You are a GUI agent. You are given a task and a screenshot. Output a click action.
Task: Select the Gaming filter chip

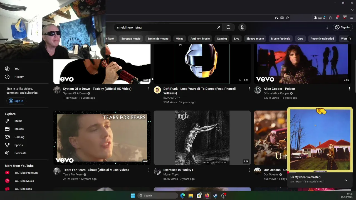click(x=222, y=39)
